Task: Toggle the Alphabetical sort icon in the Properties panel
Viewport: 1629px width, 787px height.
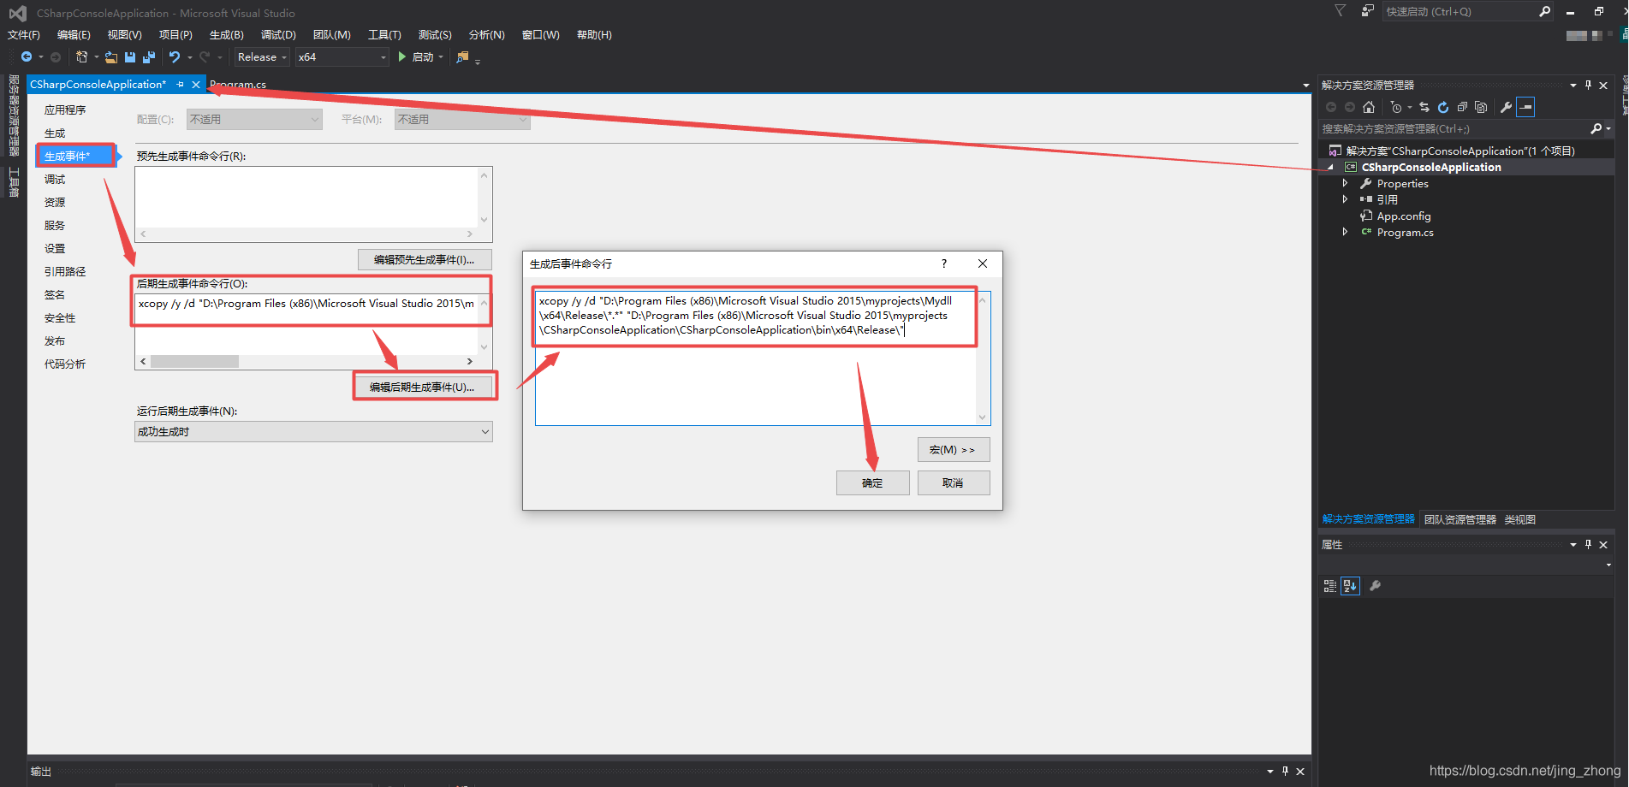Action: (1350, 586)
